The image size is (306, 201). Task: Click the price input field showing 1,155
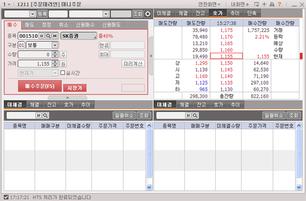tap(35, 64)
